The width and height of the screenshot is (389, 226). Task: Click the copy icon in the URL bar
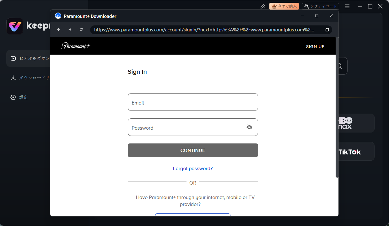click(x=327, y=30)
